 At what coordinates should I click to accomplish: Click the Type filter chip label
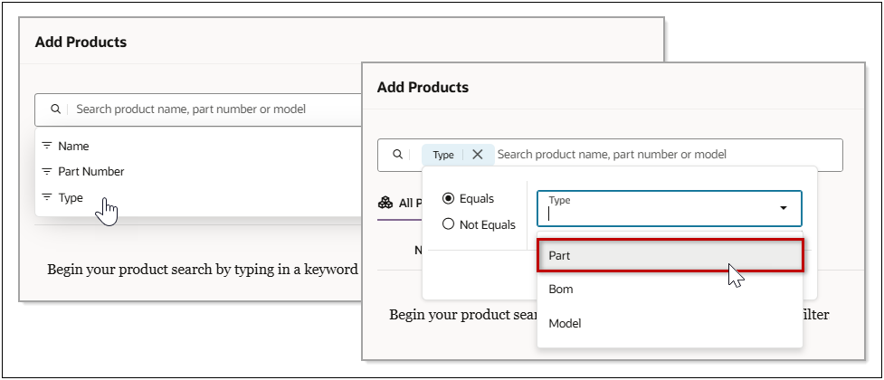443,155
